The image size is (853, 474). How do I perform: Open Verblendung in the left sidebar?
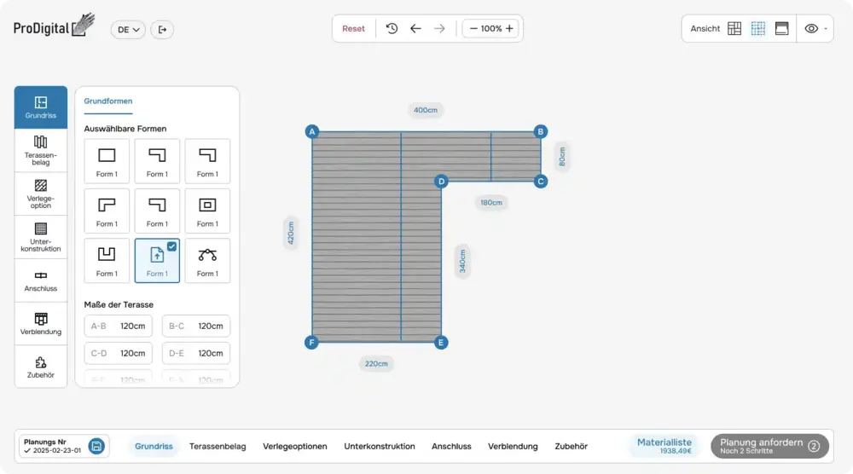[x=41, y=323]
